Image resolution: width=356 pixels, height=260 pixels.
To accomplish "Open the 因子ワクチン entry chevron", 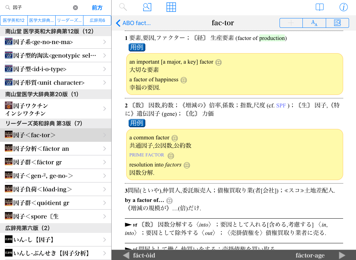I will (105, 109).
